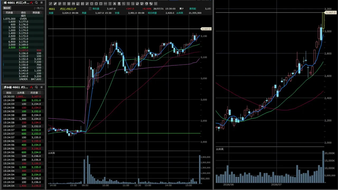Click ask price 3,168.0 in order book
338x190 pixels.
pyautogui.click(x=23, y=47)
